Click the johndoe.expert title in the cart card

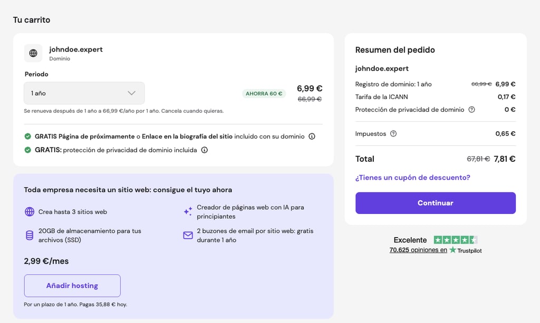pos(76,50)
